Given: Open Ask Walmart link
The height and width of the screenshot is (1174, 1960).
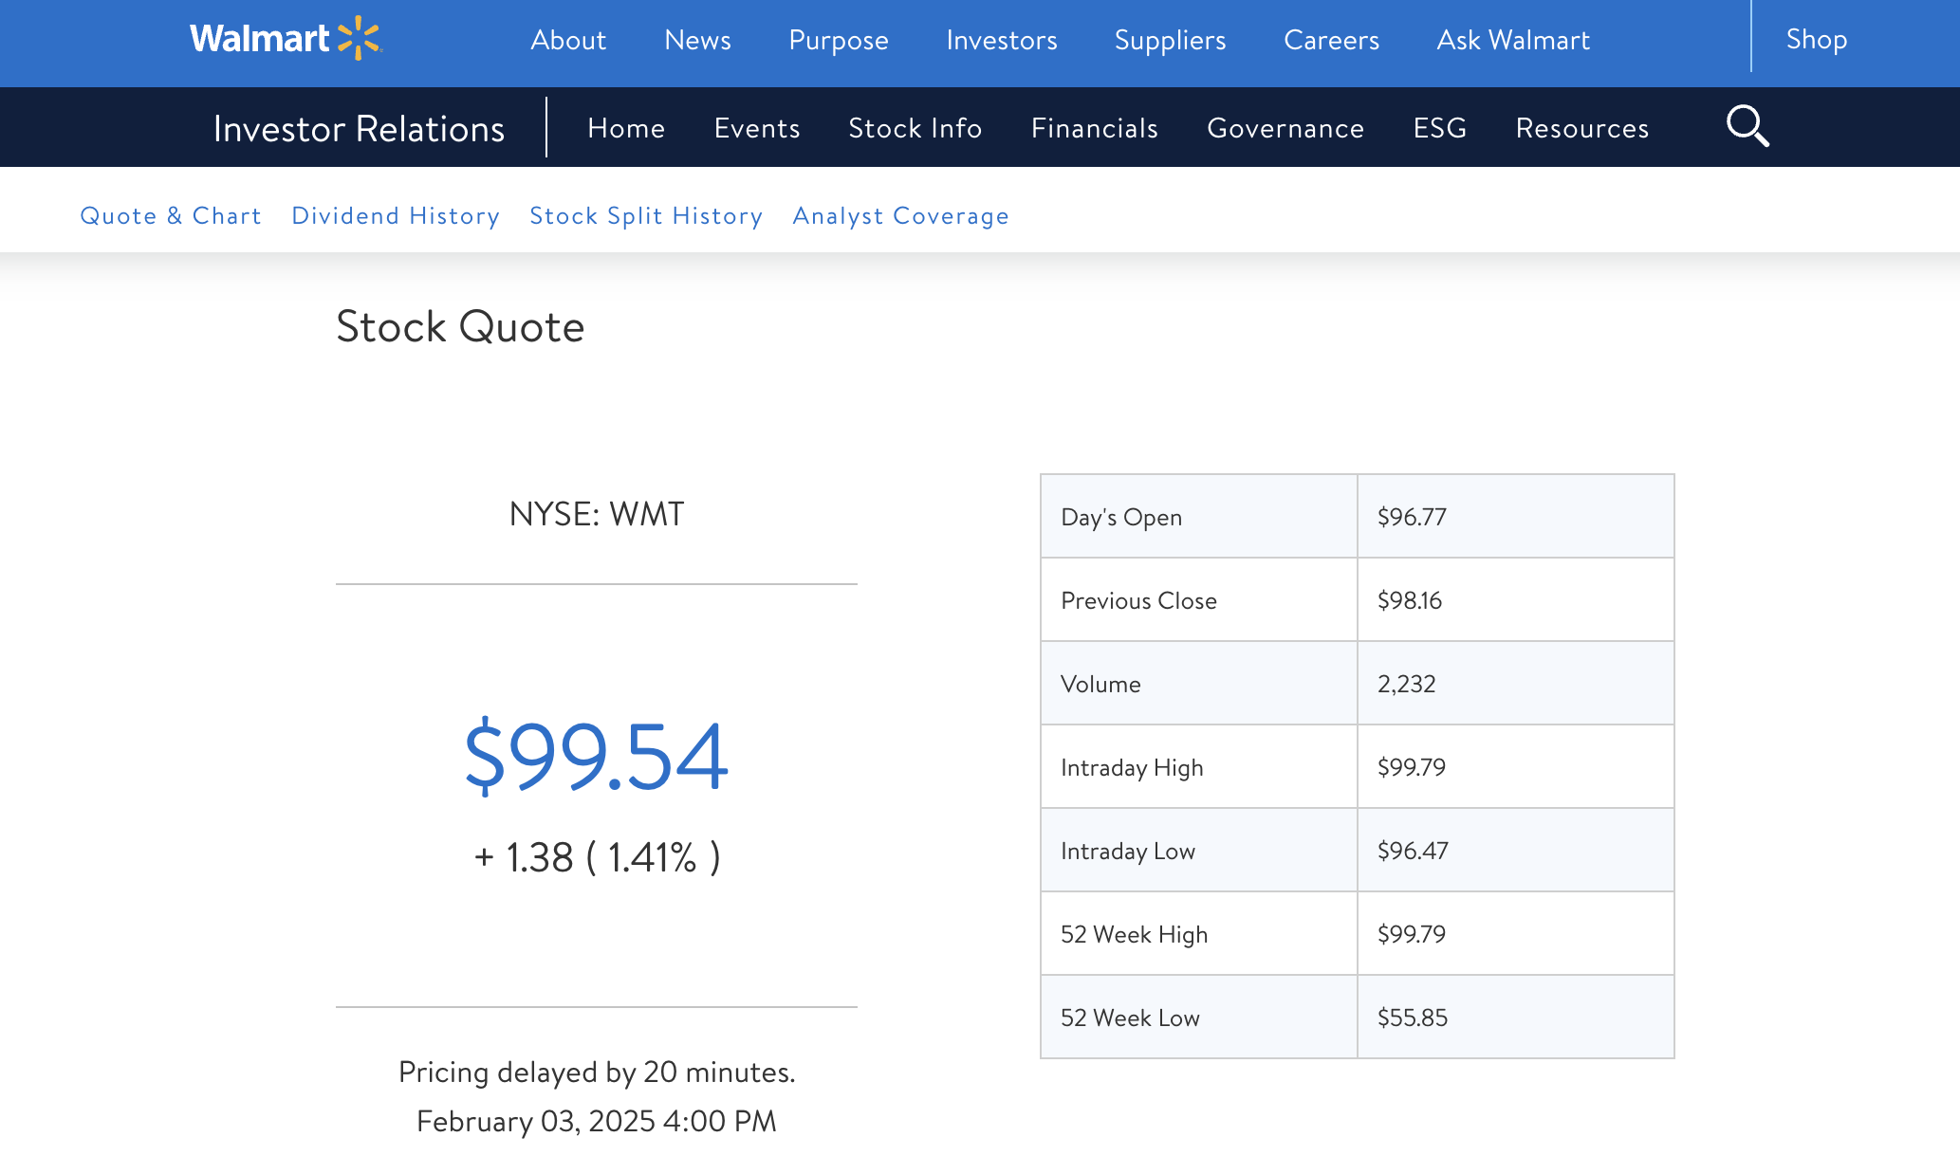Looking at the screenshot, I should [x=1512, y=40].
